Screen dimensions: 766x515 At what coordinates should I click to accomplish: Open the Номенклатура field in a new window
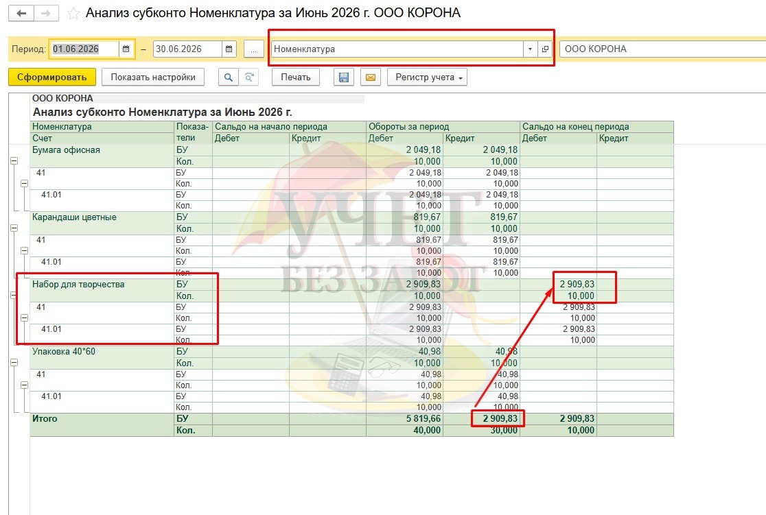pos(545,49)
